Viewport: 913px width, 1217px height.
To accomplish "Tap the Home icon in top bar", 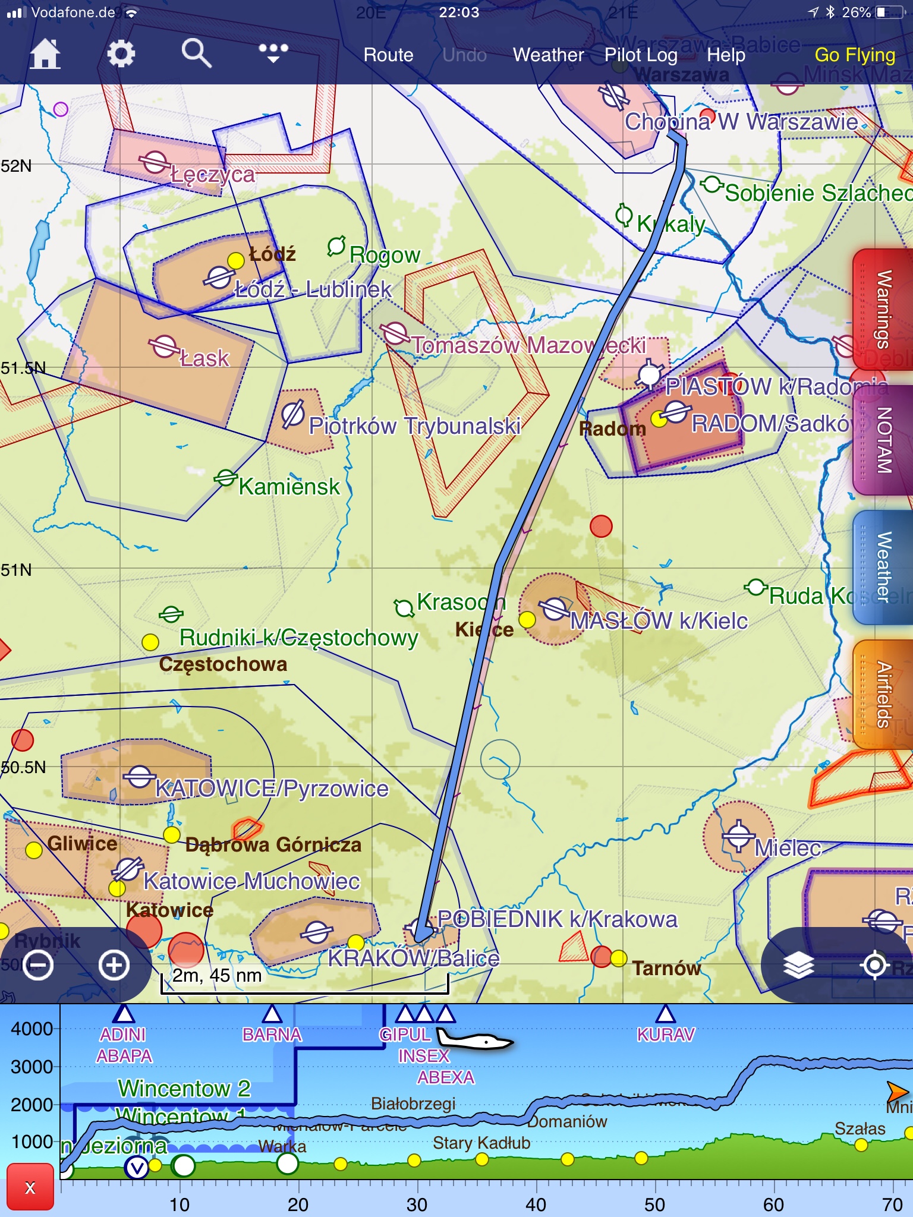I will (x=45, y=54).
